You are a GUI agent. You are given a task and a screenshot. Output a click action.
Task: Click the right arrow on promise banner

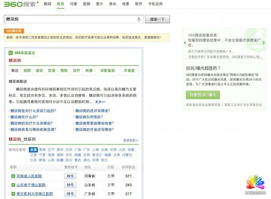263,43
